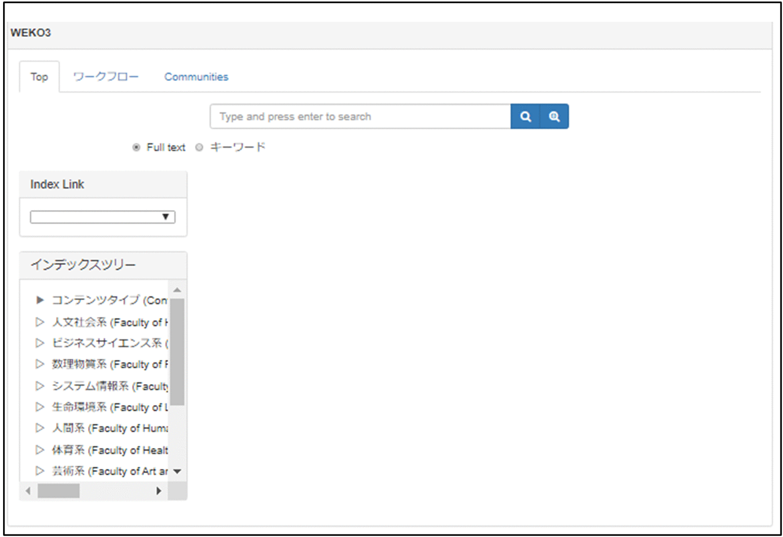The image size is (783, 537).
Task: Select the キーワード radio button
Action: (x=199, y=147)
